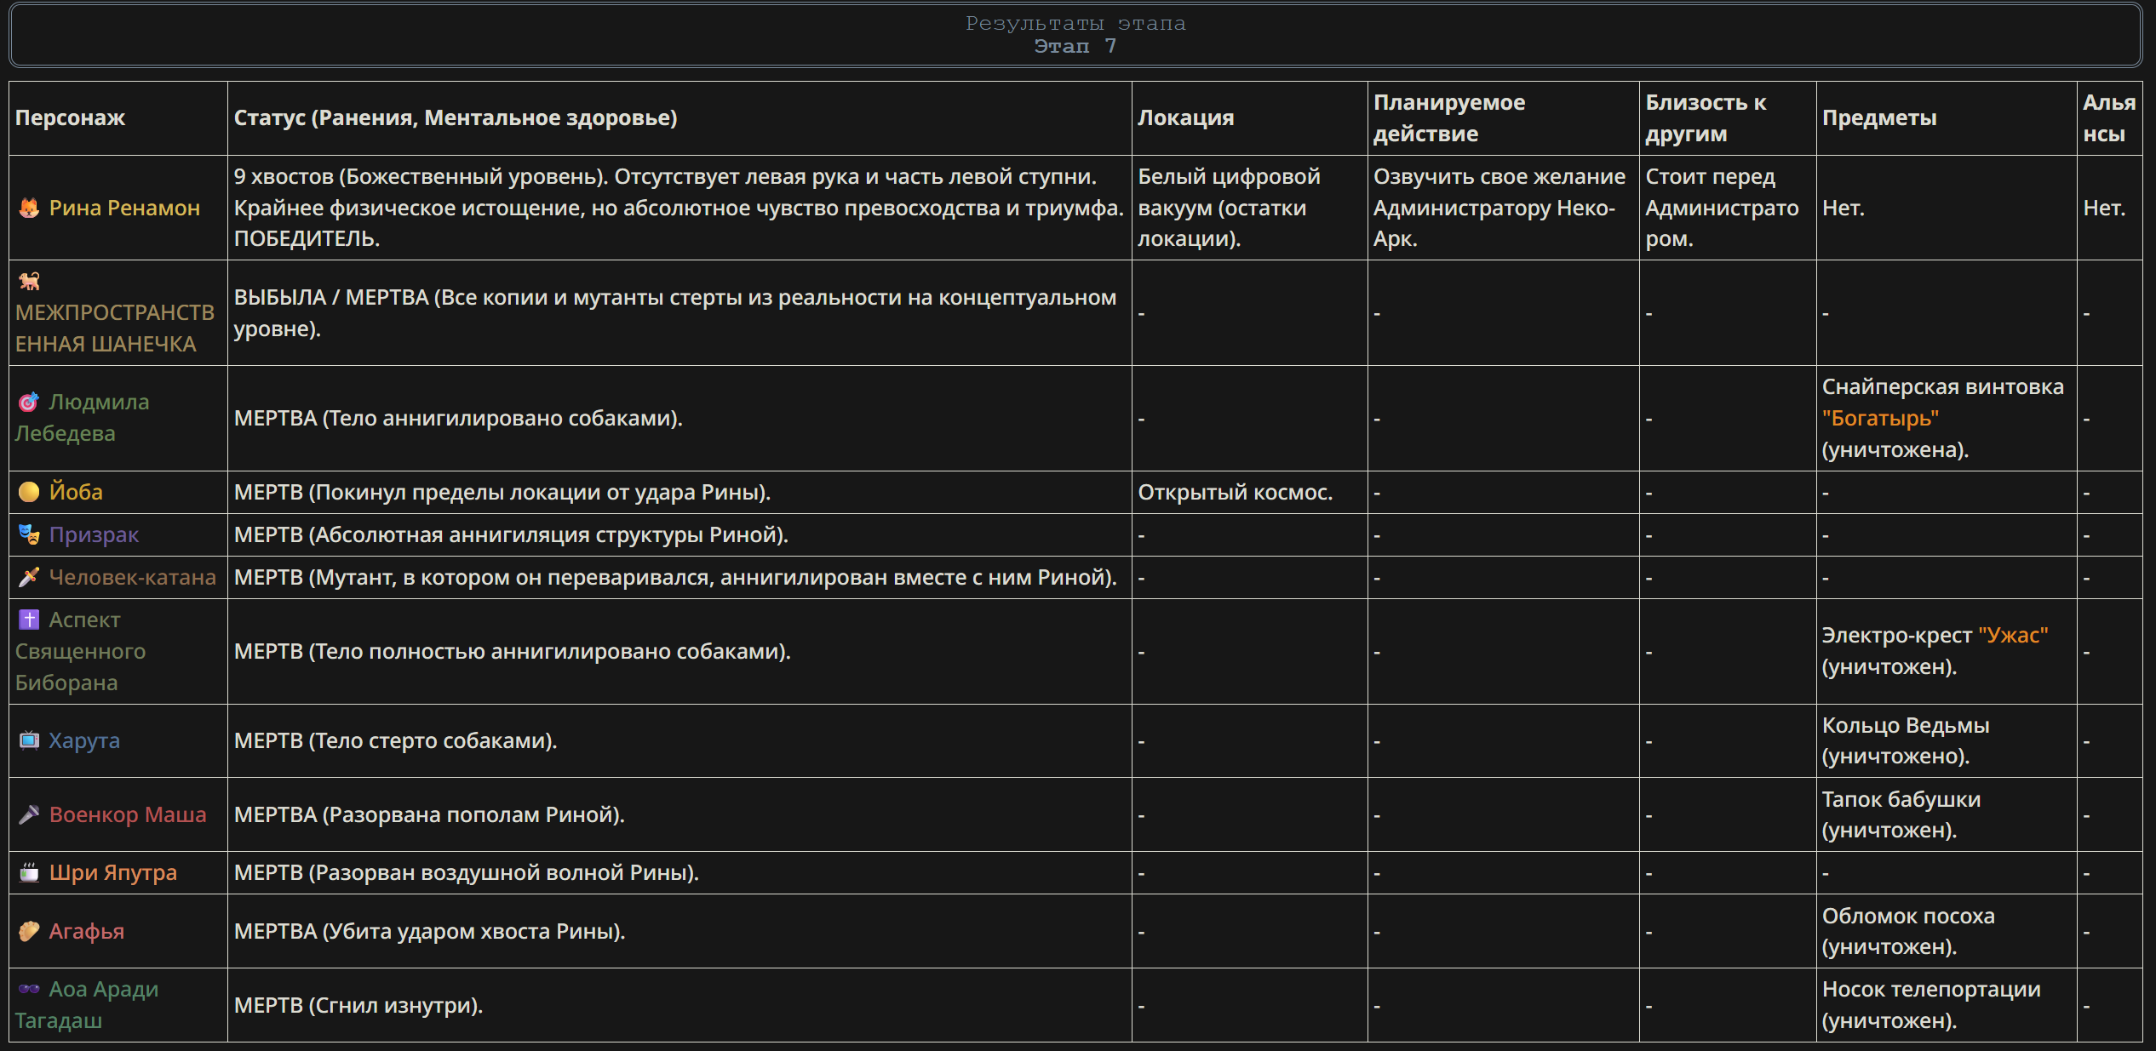Click the theater masks emoji beside Призрак

click(29, 534)
